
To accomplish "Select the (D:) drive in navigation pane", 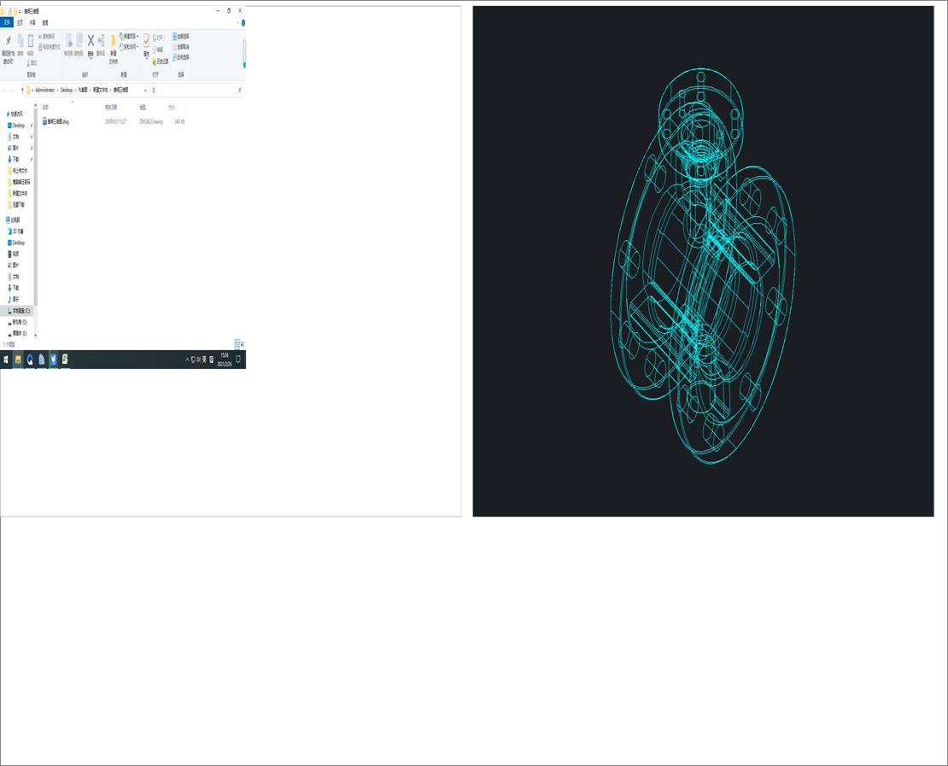I will [x=18, y=322].
